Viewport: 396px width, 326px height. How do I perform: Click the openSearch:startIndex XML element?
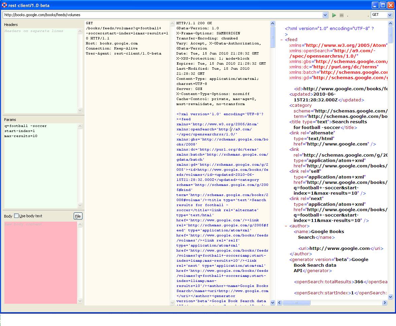(340, 293)
